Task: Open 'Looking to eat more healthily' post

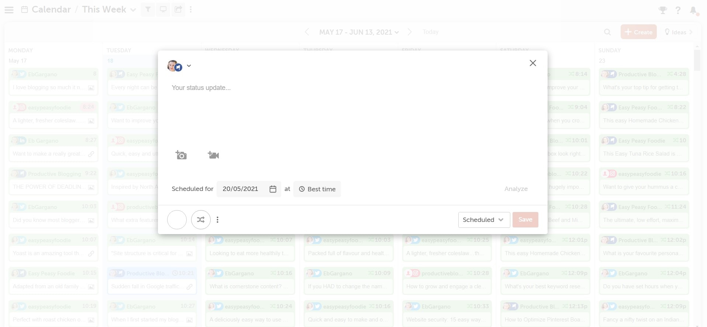Action: (x=250, y=247)
